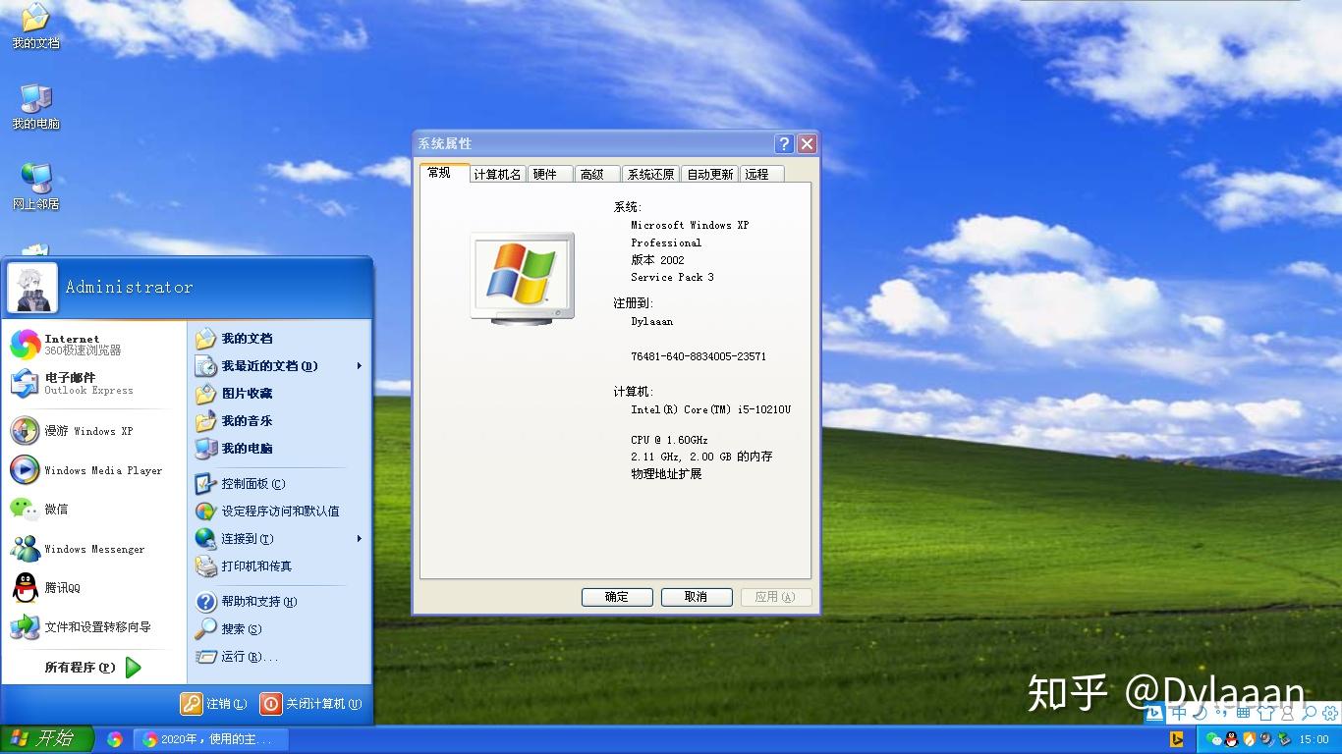This screenshot has width=1342, height=754.
Task: Select 我的文档 desktop icon
Action: click(x=35, y=27)
